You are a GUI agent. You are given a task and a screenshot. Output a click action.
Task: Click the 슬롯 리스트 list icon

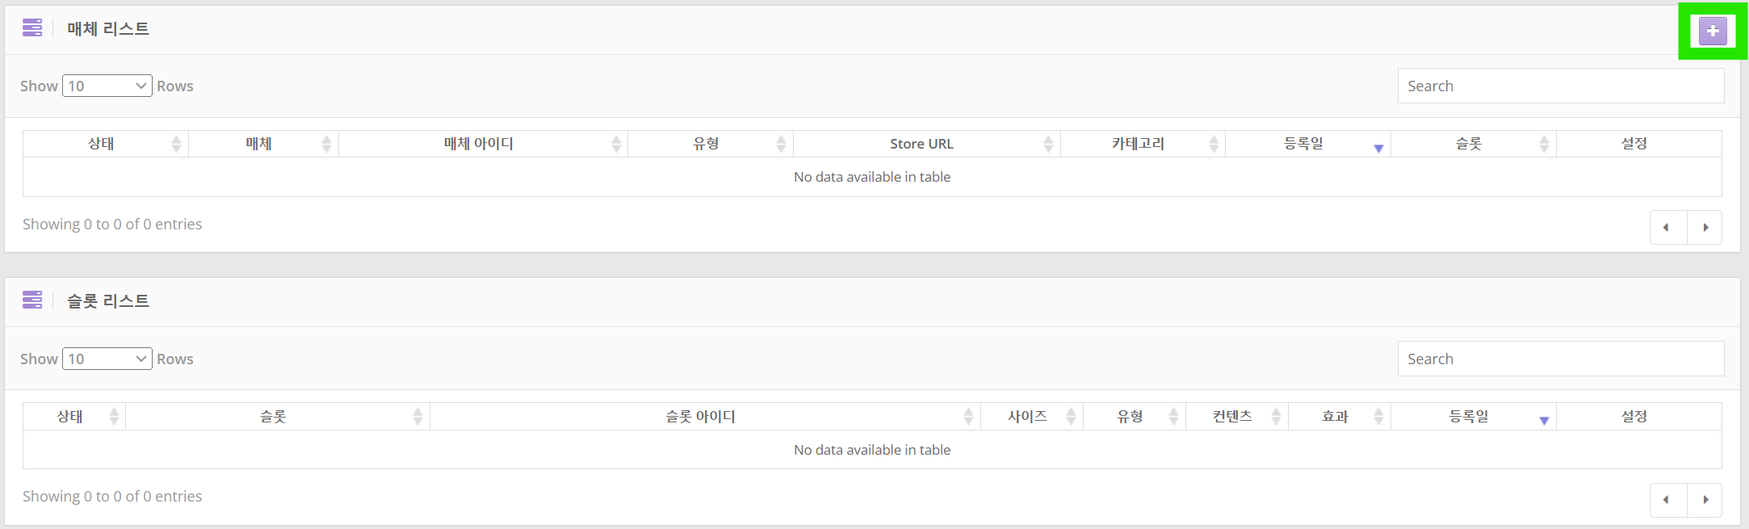point(32,300)
